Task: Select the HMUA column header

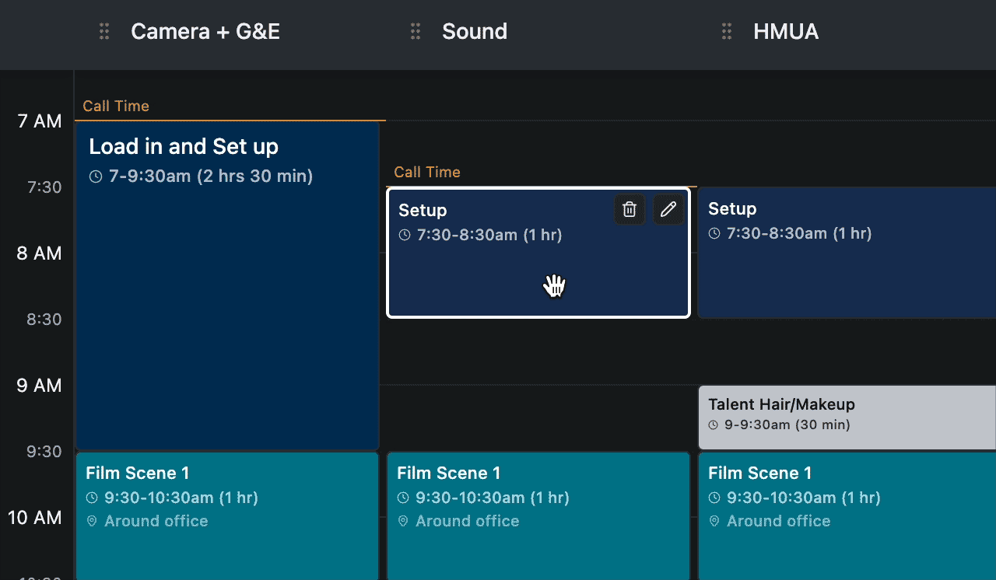Action: tap(786, 32)
